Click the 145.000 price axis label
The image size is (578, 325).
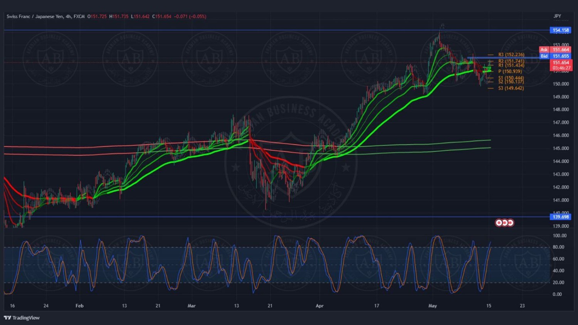pyautogui.click(x=561, y=148)
